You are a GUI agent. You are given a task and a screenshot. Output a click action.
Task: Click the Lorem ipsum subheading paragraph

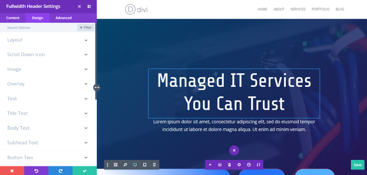234,126
